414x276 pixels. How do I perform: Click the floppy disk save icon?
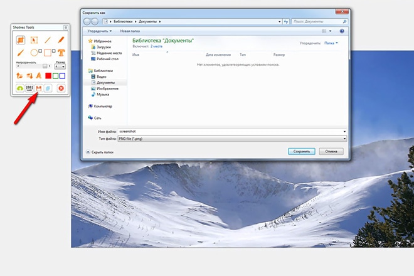38,88
